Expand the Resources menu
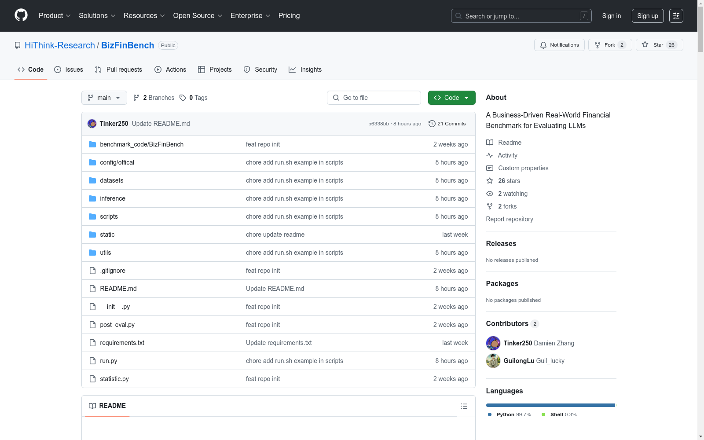This screenshot has width=704, height=440. pos(144,16)
